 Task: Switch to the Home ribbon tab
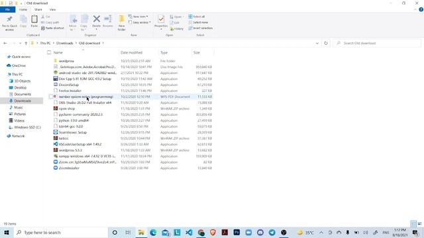(23, 9)
